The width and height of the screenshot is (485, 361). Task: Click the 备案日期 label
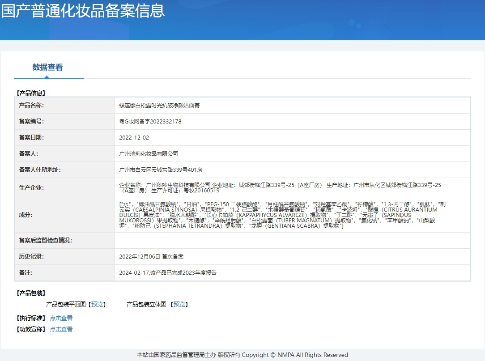point(31,137)
